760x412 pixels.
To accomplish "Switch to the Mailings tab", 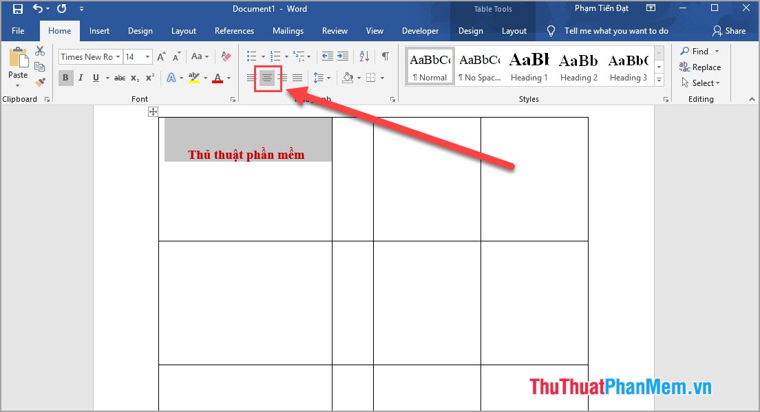I will pyautogui.click(x=288, y=30).
